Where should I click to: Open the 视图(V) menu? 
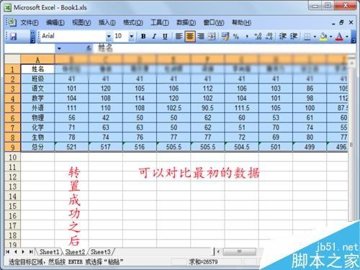pyautogui.click(x=81, y=22)
